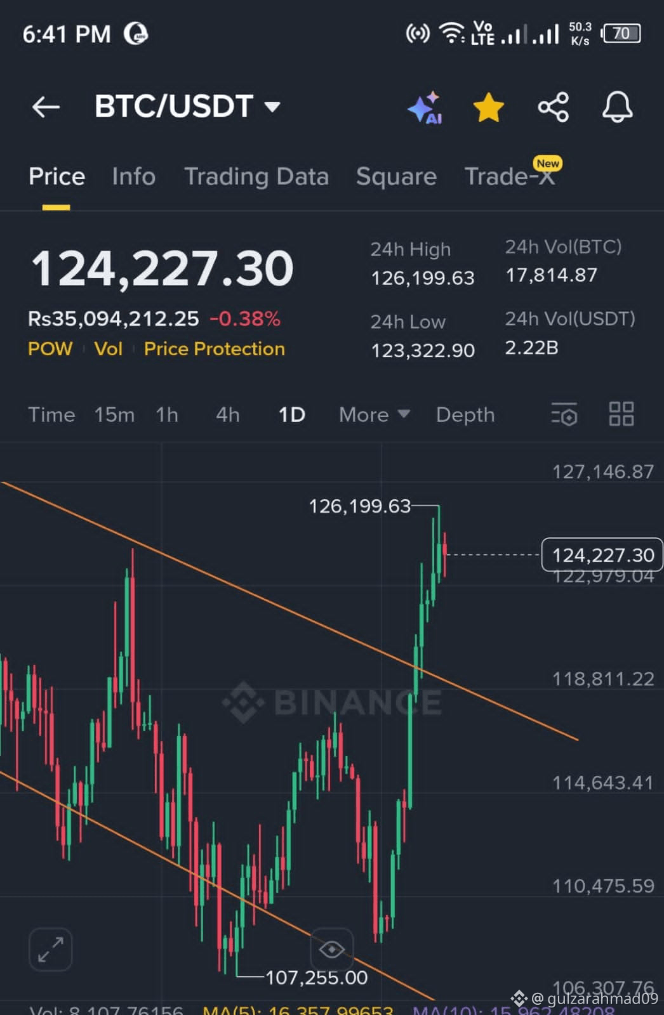Open price alert bell icon
Image resolution: width=664 pixels, height=1015 pixels.
click(x=618, y=107)
